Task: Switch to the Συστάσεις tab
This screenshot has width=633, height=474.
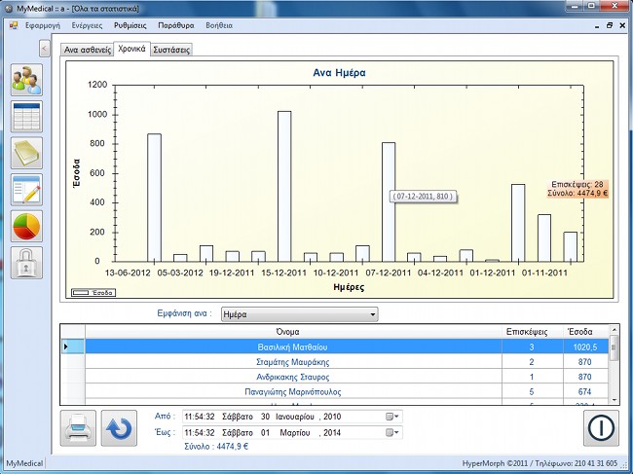Action: [x=171, y=49]
